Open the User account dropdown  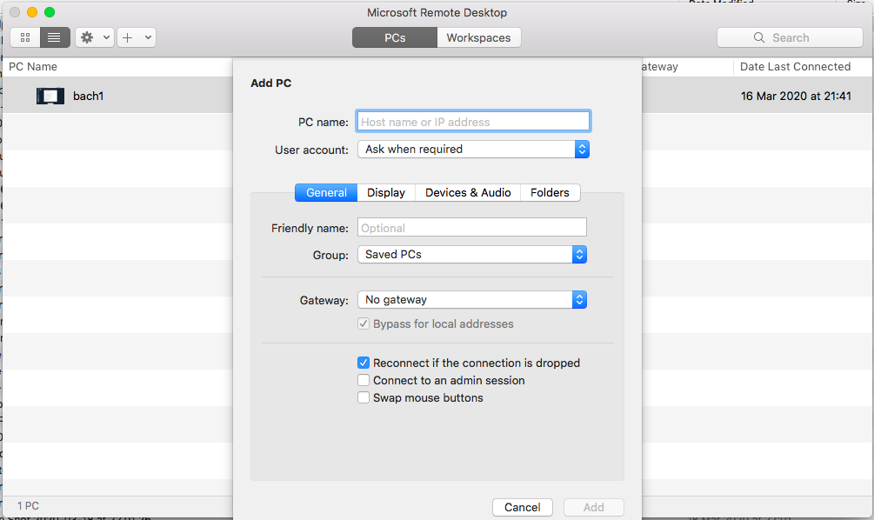(x=473, y=150)
